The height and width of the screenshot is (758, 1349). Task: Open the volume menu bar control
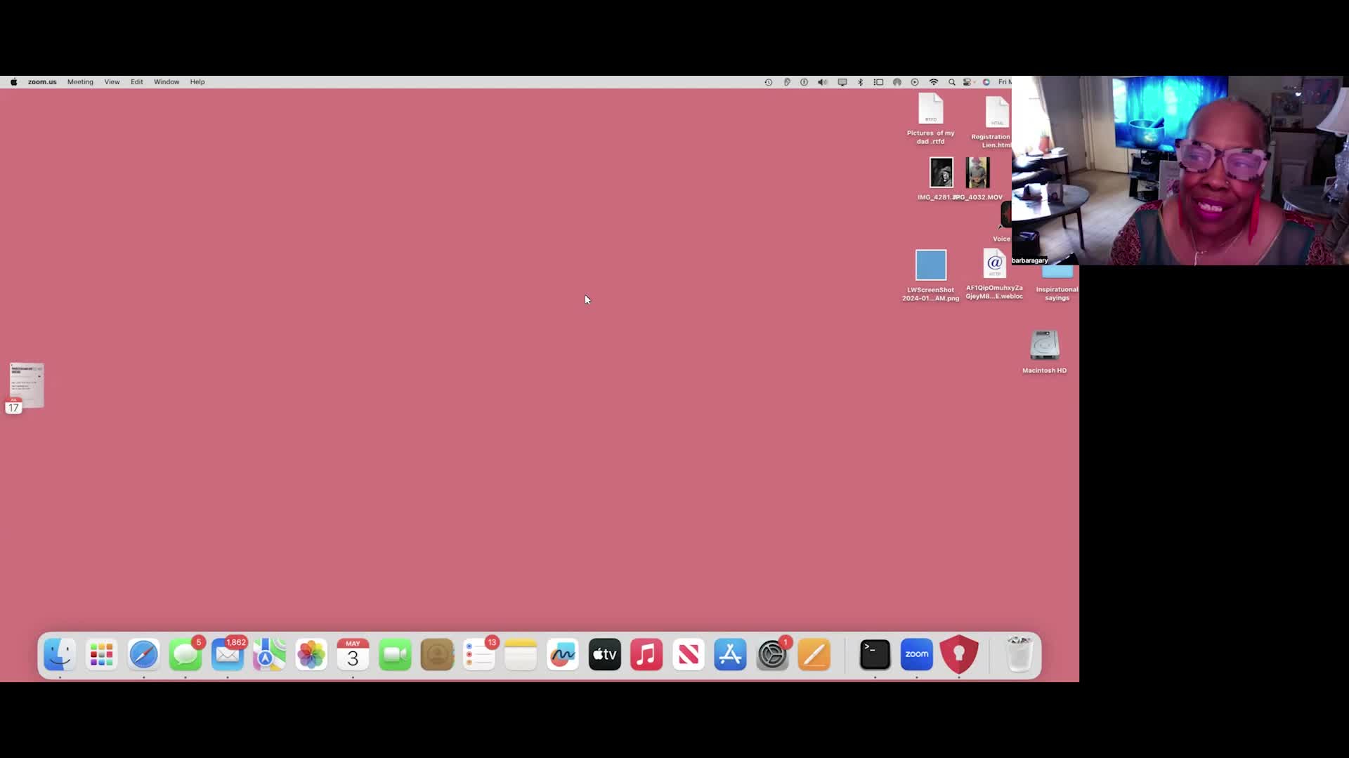tap(823, 82)
